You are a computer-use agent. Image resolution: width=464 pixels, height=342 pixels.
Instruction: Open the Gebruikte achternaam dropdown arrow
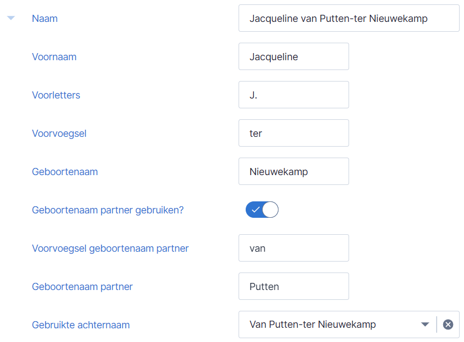click(x=425, y=324)
